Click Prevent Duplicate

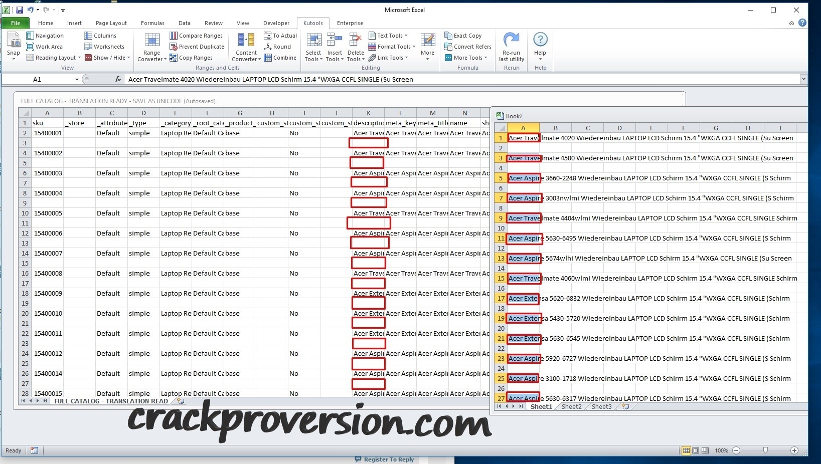(197, 47)
